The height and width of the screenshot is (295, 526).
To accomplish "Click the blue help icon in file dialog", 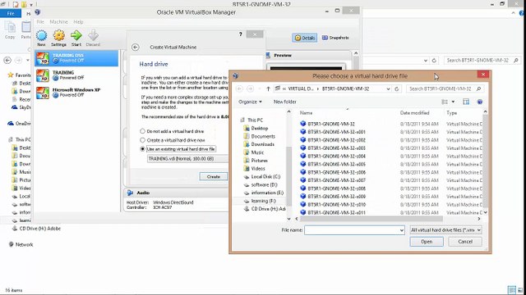I will (480, 102).
